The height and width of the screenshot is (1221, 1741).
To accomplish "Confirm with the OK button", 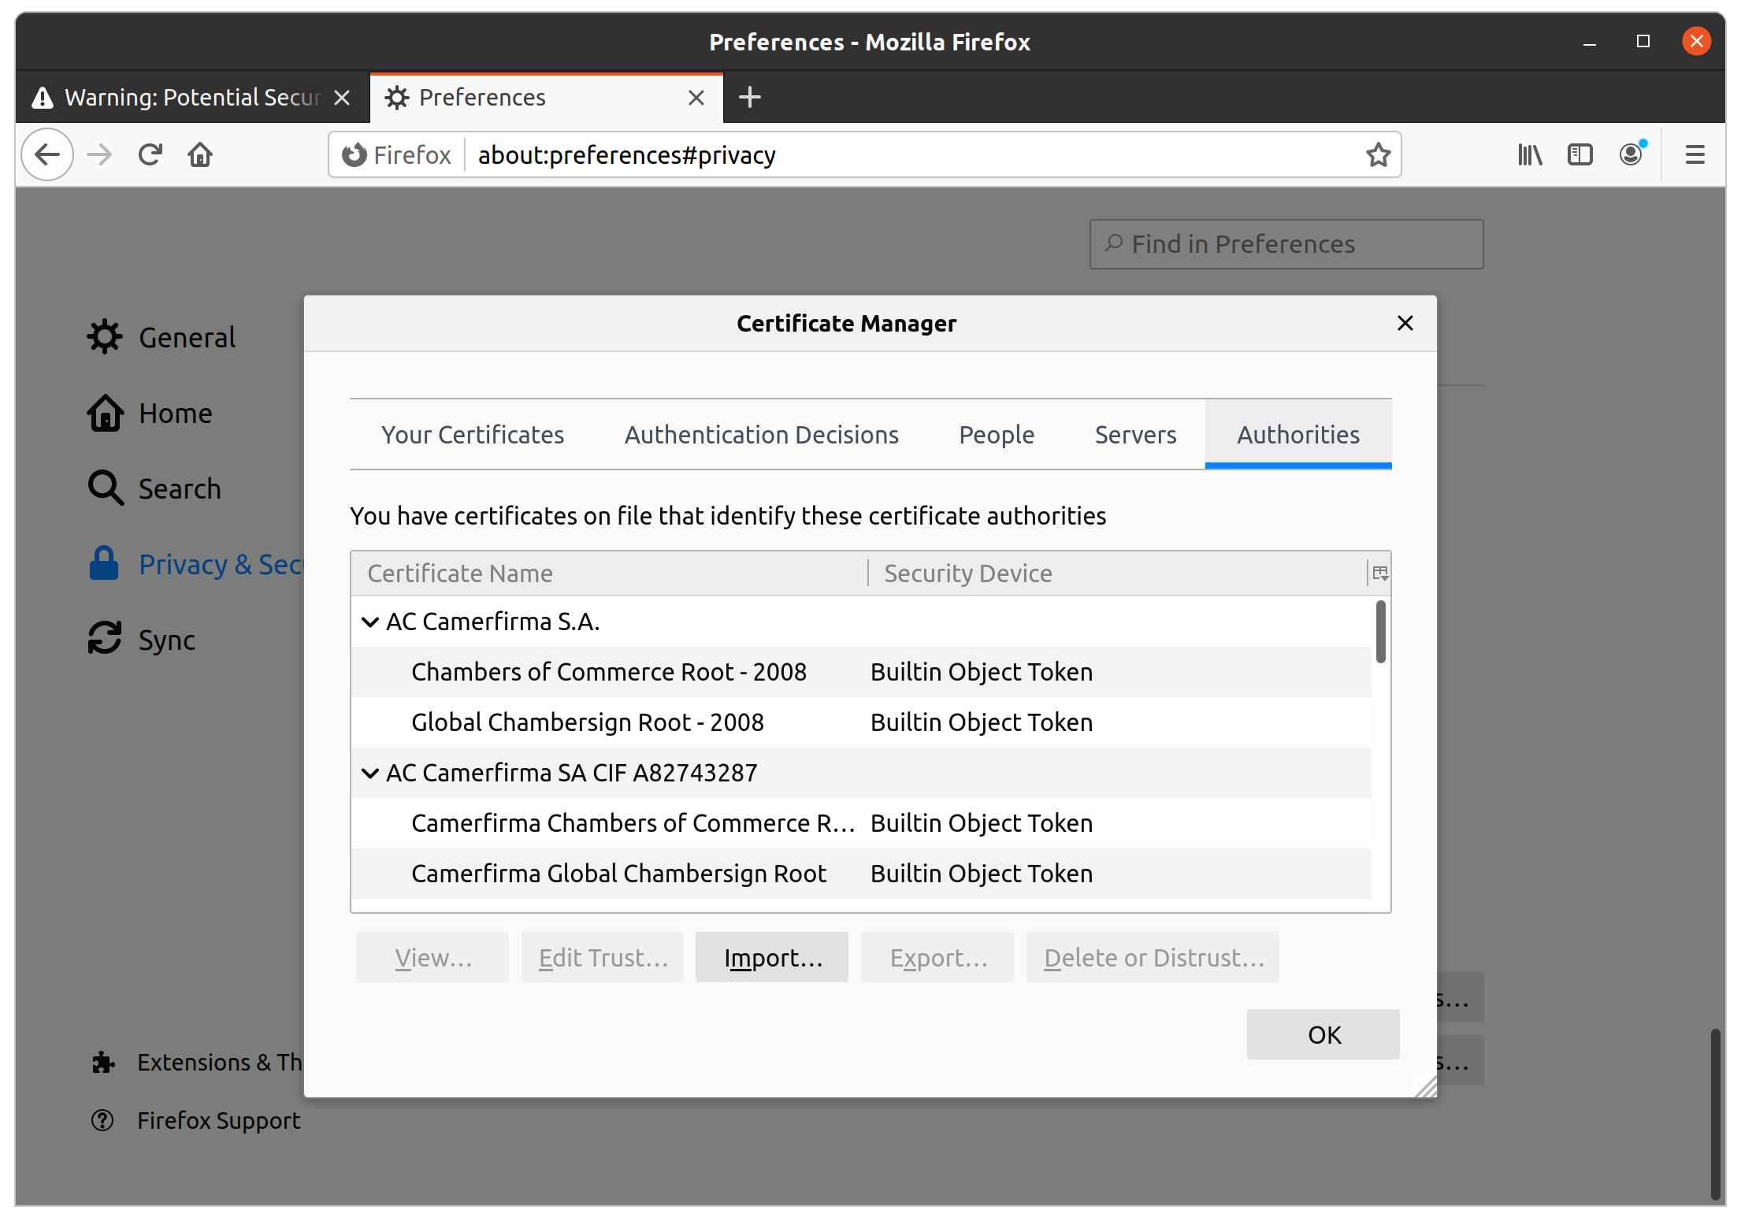I will [1323, 1034].
